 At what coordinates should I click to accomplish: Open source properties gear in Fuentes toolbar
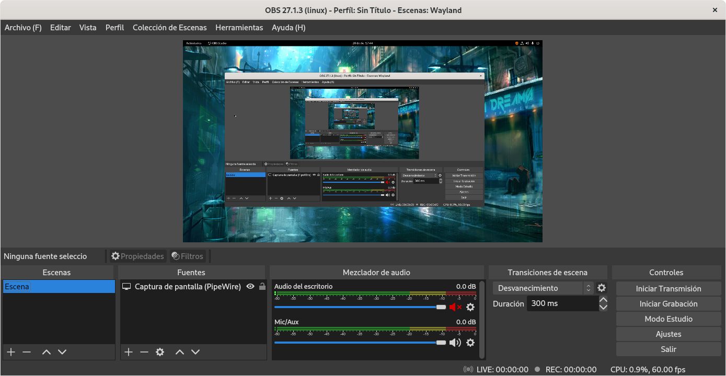click(160, 352)
